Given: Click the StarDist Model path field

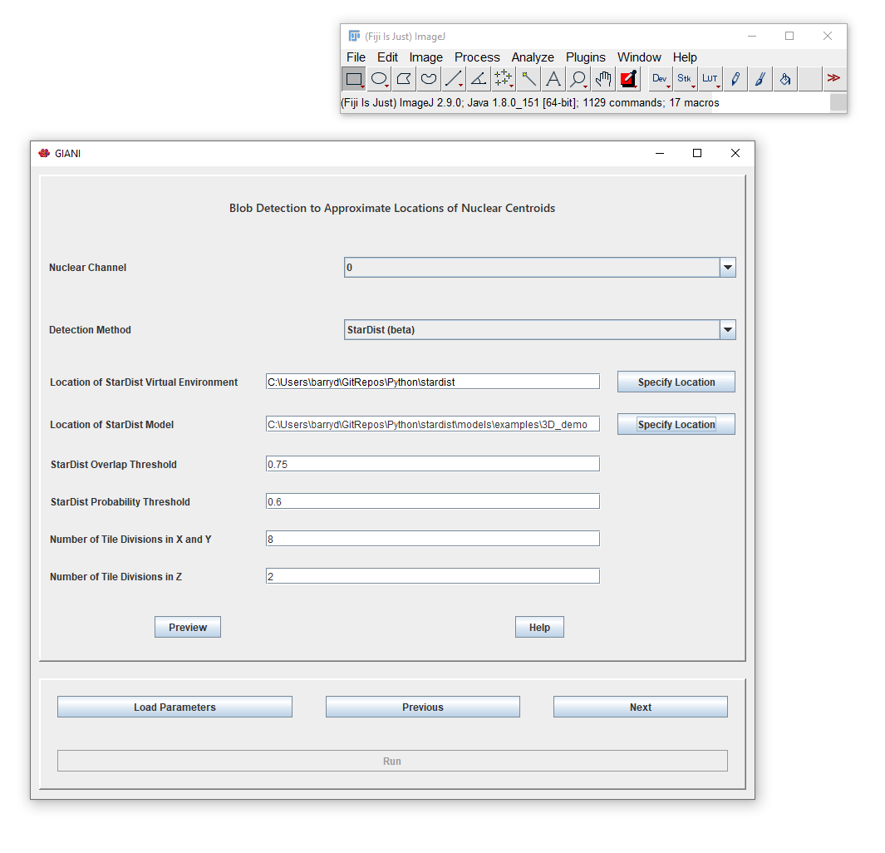Looking at the screenshot, I should point(433,424).
